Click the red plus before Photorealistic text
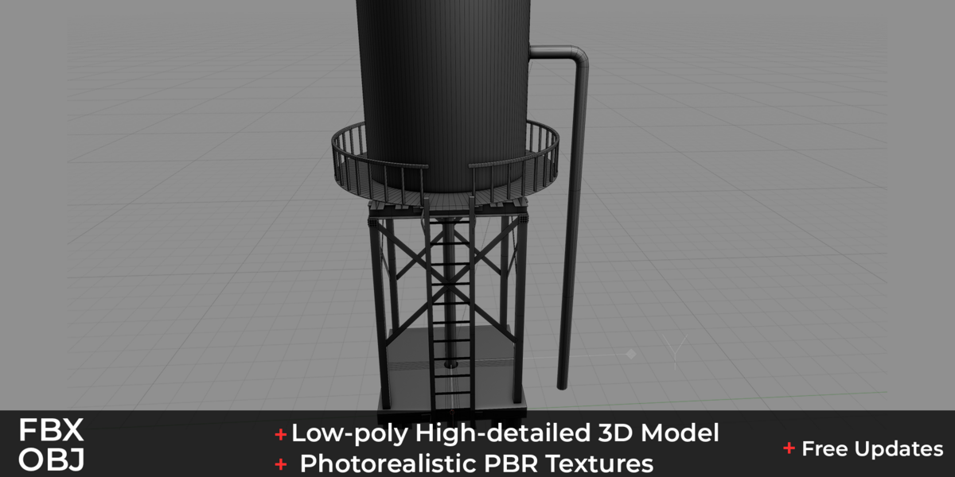This screenshot has height=477, width=955. tap(280, 463)
